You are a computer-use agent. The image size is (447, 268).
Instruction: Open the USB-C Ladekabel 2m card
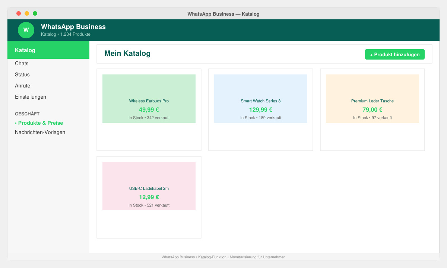tap(149, 197)
